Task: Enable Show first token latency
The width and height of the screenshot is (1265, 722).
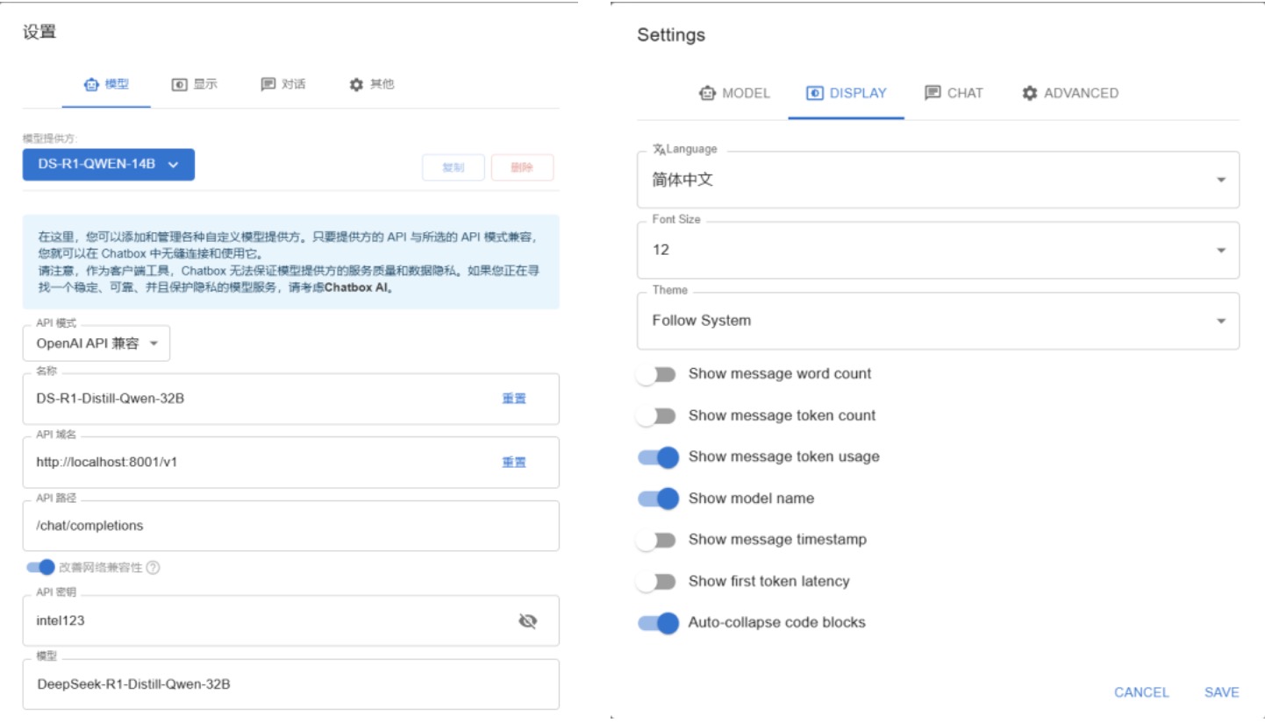Action: (x=657, y=582)
